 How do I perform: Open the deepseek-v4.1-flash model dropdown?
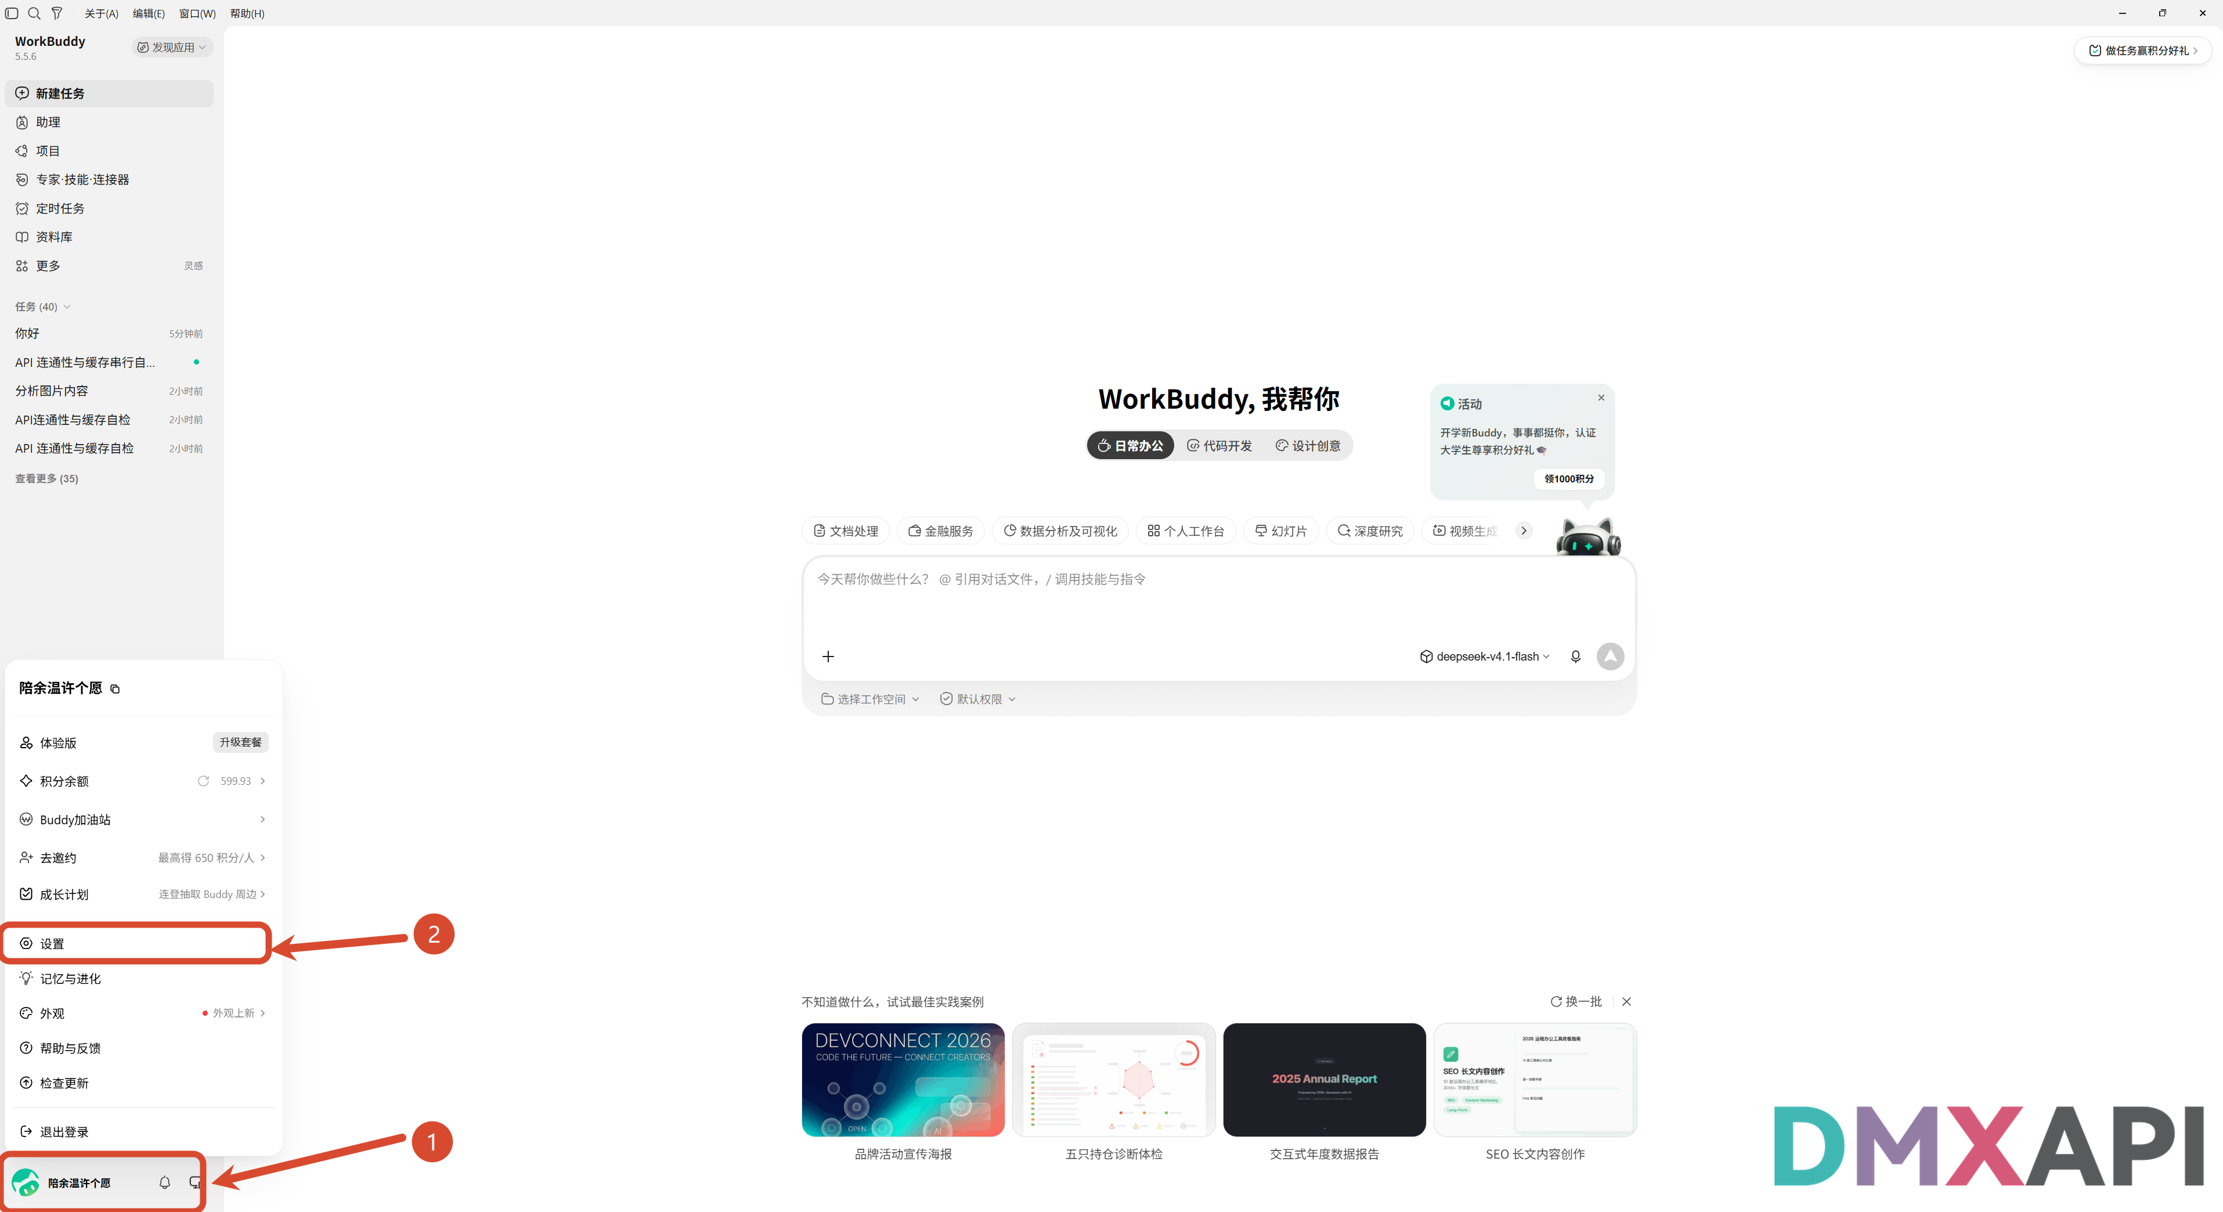click(1485, 657)
